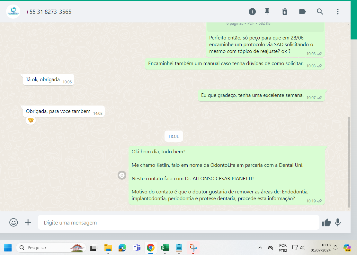Open contact info icon in chat header

click(x=252, y=12)
